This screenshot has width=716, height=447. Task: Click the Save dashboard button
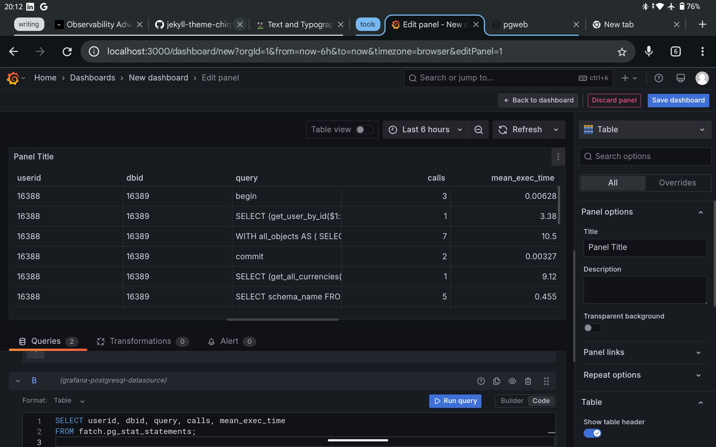click(678, 100)
